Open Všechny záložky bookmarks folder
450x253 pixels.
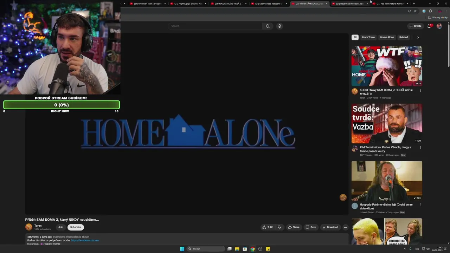[438, 18]
